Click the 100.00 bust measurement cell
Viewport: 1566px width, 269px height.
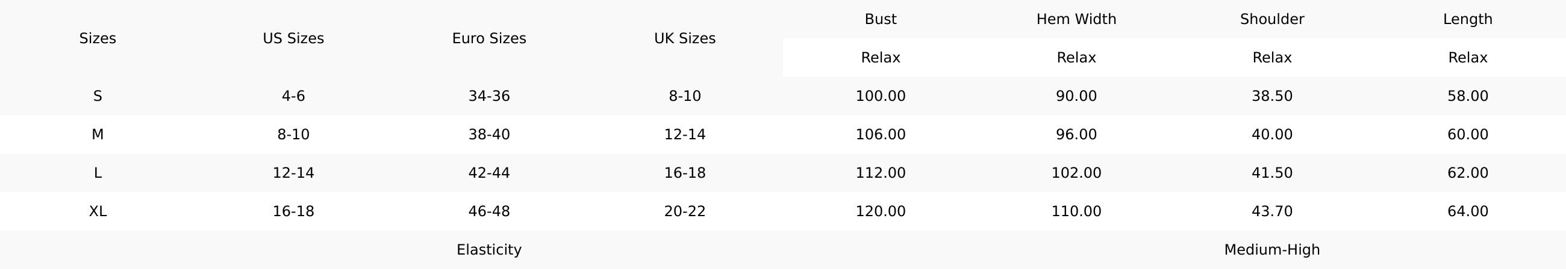coord(880,95)
